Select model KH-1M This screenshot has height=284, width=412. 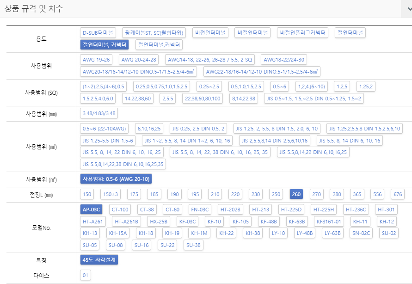pyautogui.click(x=199, y=233)
